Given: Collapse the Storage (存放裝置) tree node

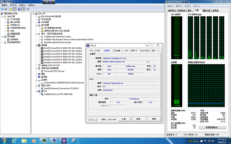Looking at the screenshot, I should 2,37.
